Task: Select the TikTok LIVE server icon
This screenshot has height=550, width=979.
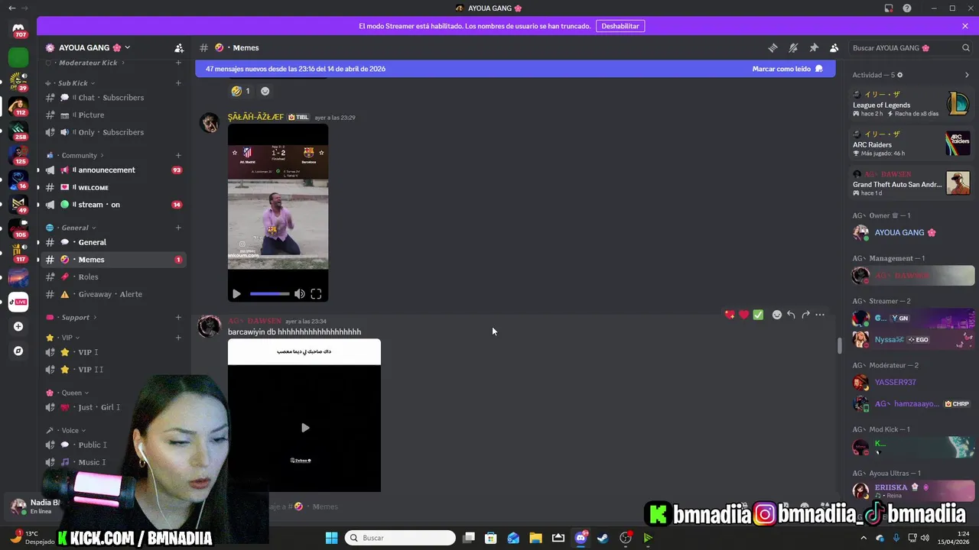Action: pos(18,302)
